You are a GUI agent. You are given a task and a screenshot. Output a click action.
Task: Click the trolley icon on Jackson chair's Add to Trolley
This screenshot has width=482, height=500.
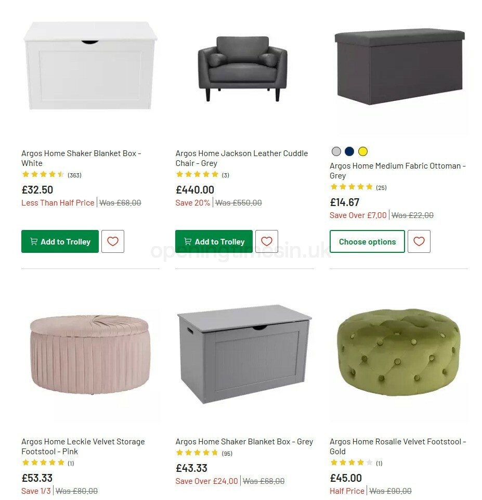click(x=187, y=241)
